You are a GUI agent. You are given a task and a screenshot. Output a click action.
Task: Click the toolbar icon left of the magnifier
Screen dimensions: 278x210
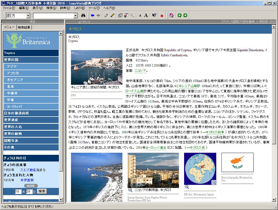pyautogui.click(x=126, y=16)
